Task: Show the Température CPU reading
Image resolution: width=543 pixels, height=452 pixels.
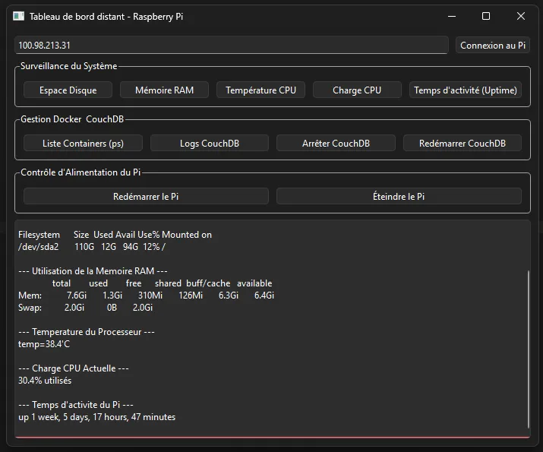Action: tap(260, 90)
